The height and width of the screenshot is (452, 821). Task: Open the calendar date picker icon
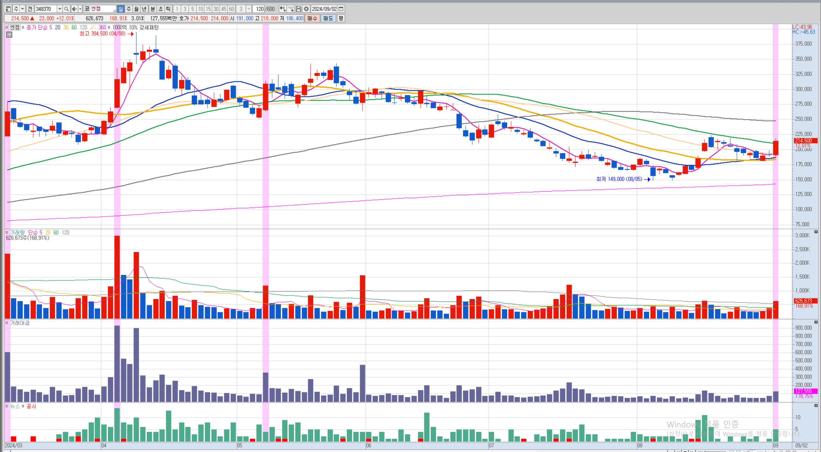coord(341,9)
